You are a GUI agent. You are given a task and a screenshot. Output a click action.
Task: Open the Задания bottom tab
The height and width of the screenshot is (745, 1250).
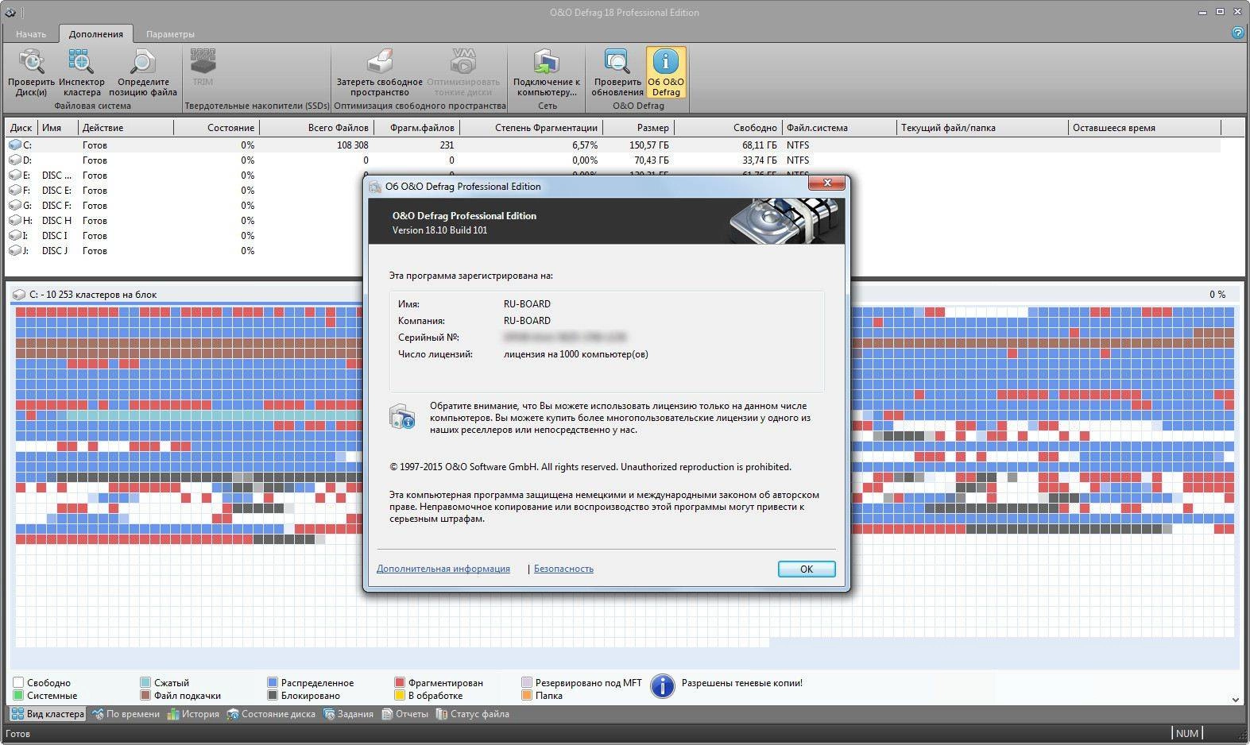[347, 714]
